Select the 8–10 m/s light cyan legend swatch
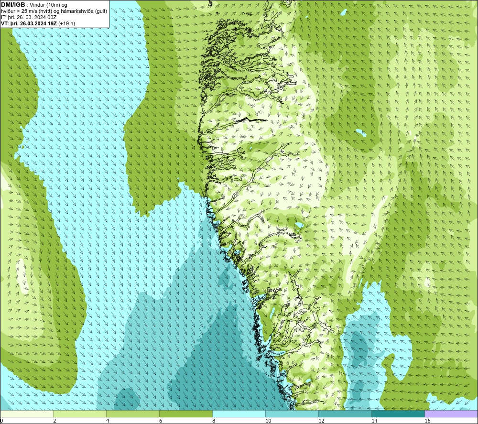This screenshot has width=478, height=424. (239, 413)
